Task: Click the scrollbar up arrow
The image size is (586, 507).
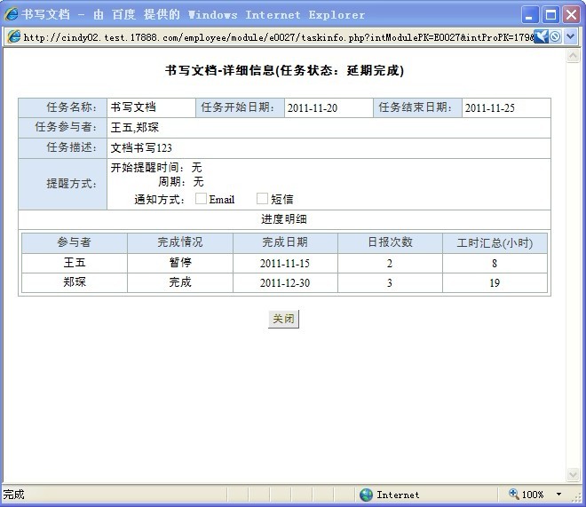Action: click(x=573, y=55)
